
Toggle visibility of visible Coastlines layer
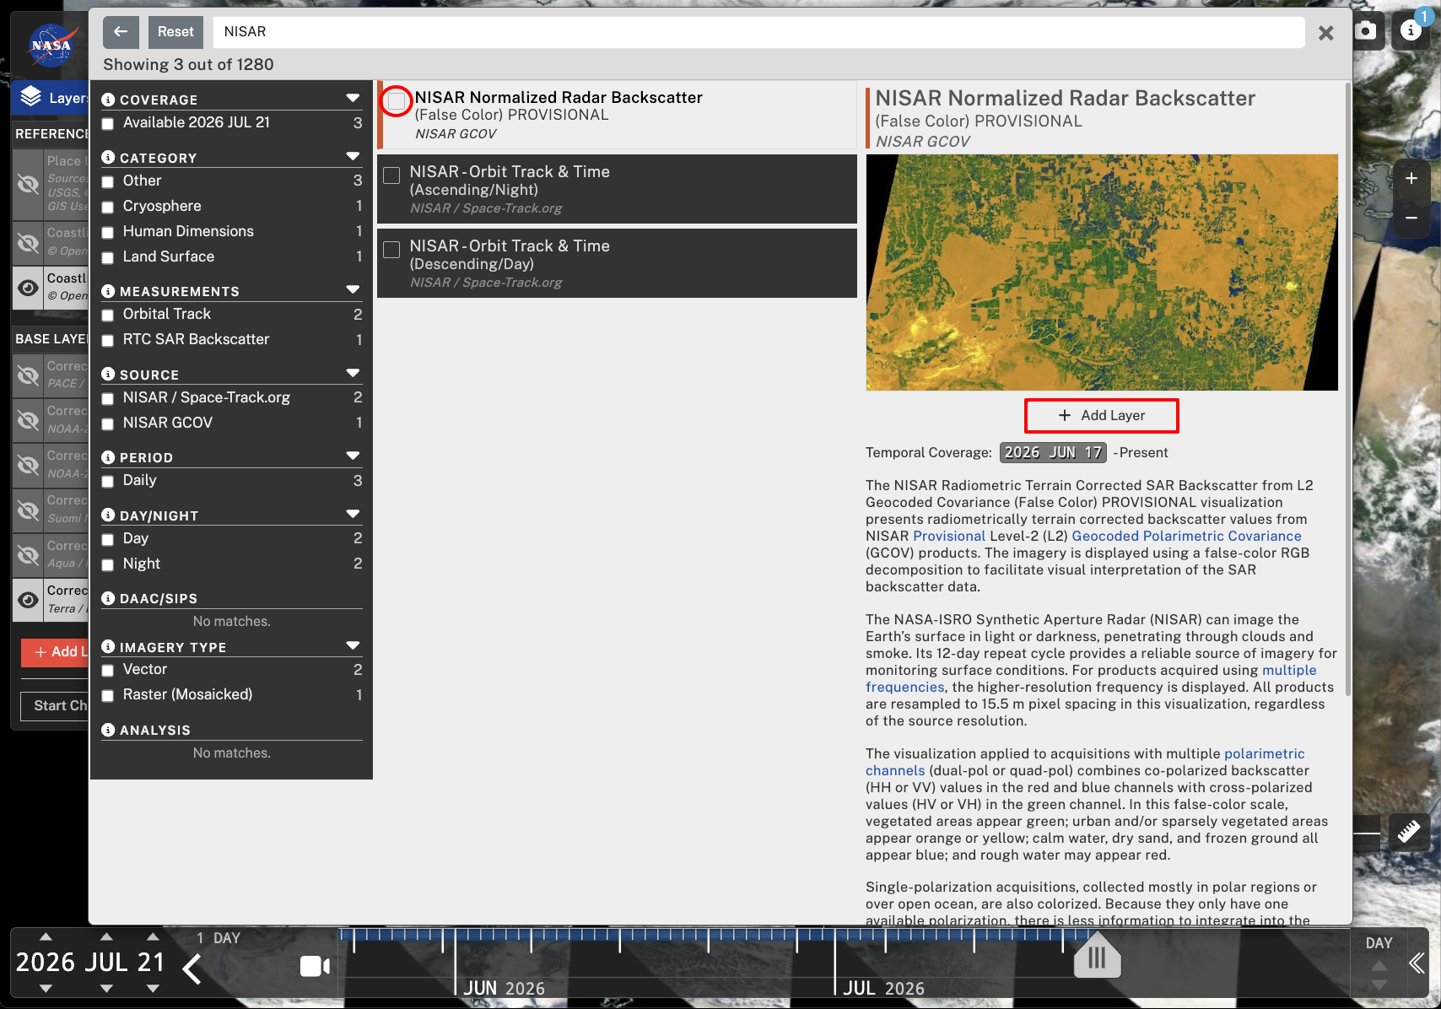point(28,288)
